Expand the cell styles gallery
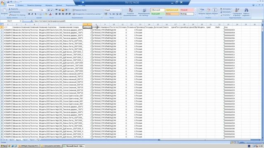Screen dimensions: 264x148 tap(195, 15)
